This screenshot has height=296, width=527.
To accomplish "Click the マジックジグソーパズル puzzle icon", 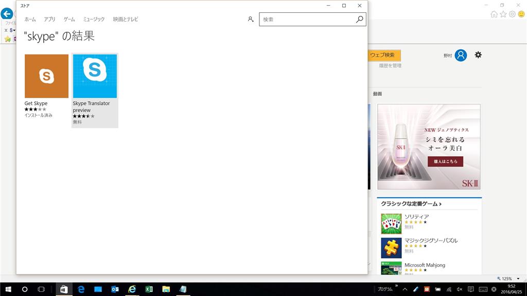I will pos(391,248).
